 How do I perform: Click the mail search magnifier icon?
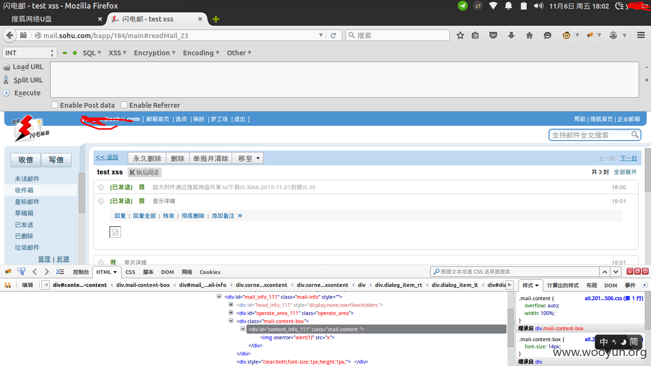tap(635, 135)
